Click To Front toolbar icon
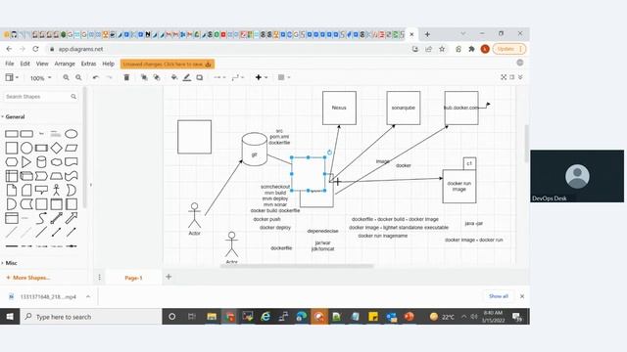627x352 pixels. [144, 77]
